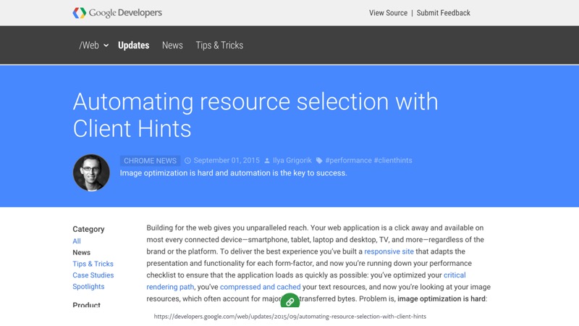Open the Updates tab in navigation
Screen dimensions: 579x326
133,45
